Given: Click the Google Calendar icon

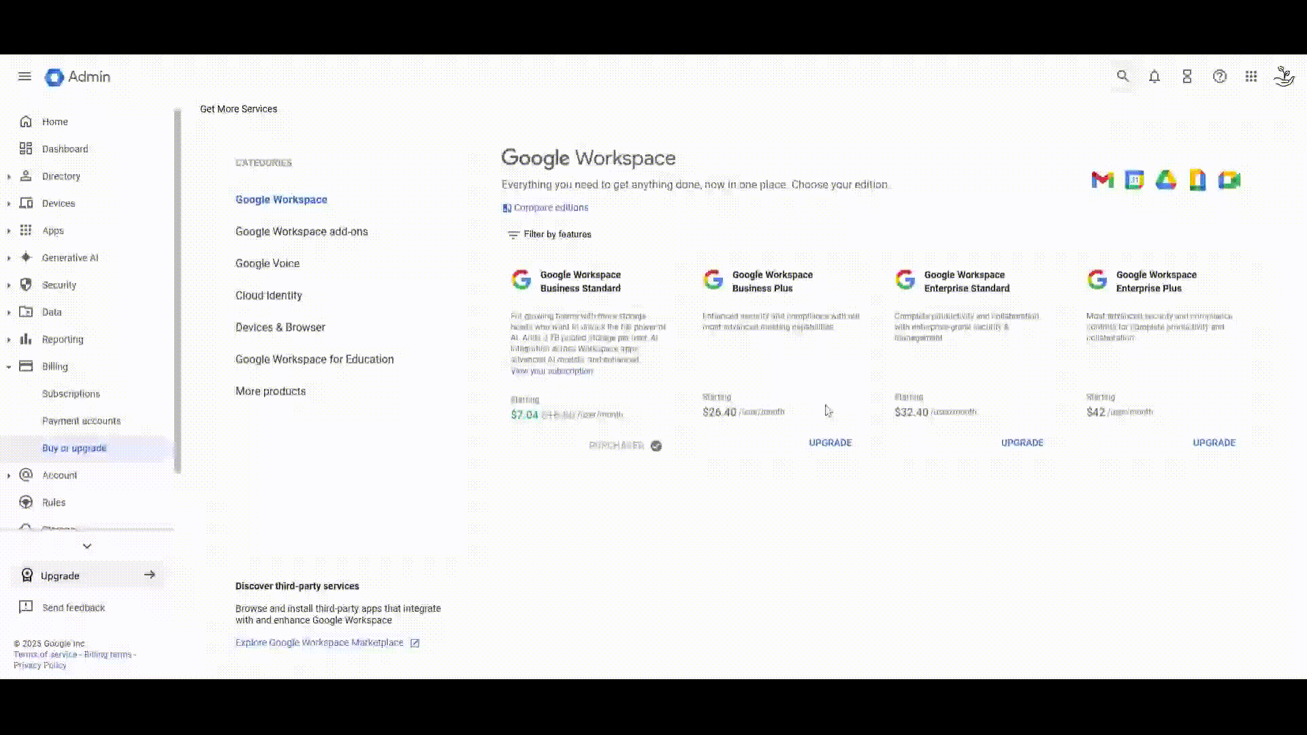Looking at the screenshot, I should [x=1134, y=180].
